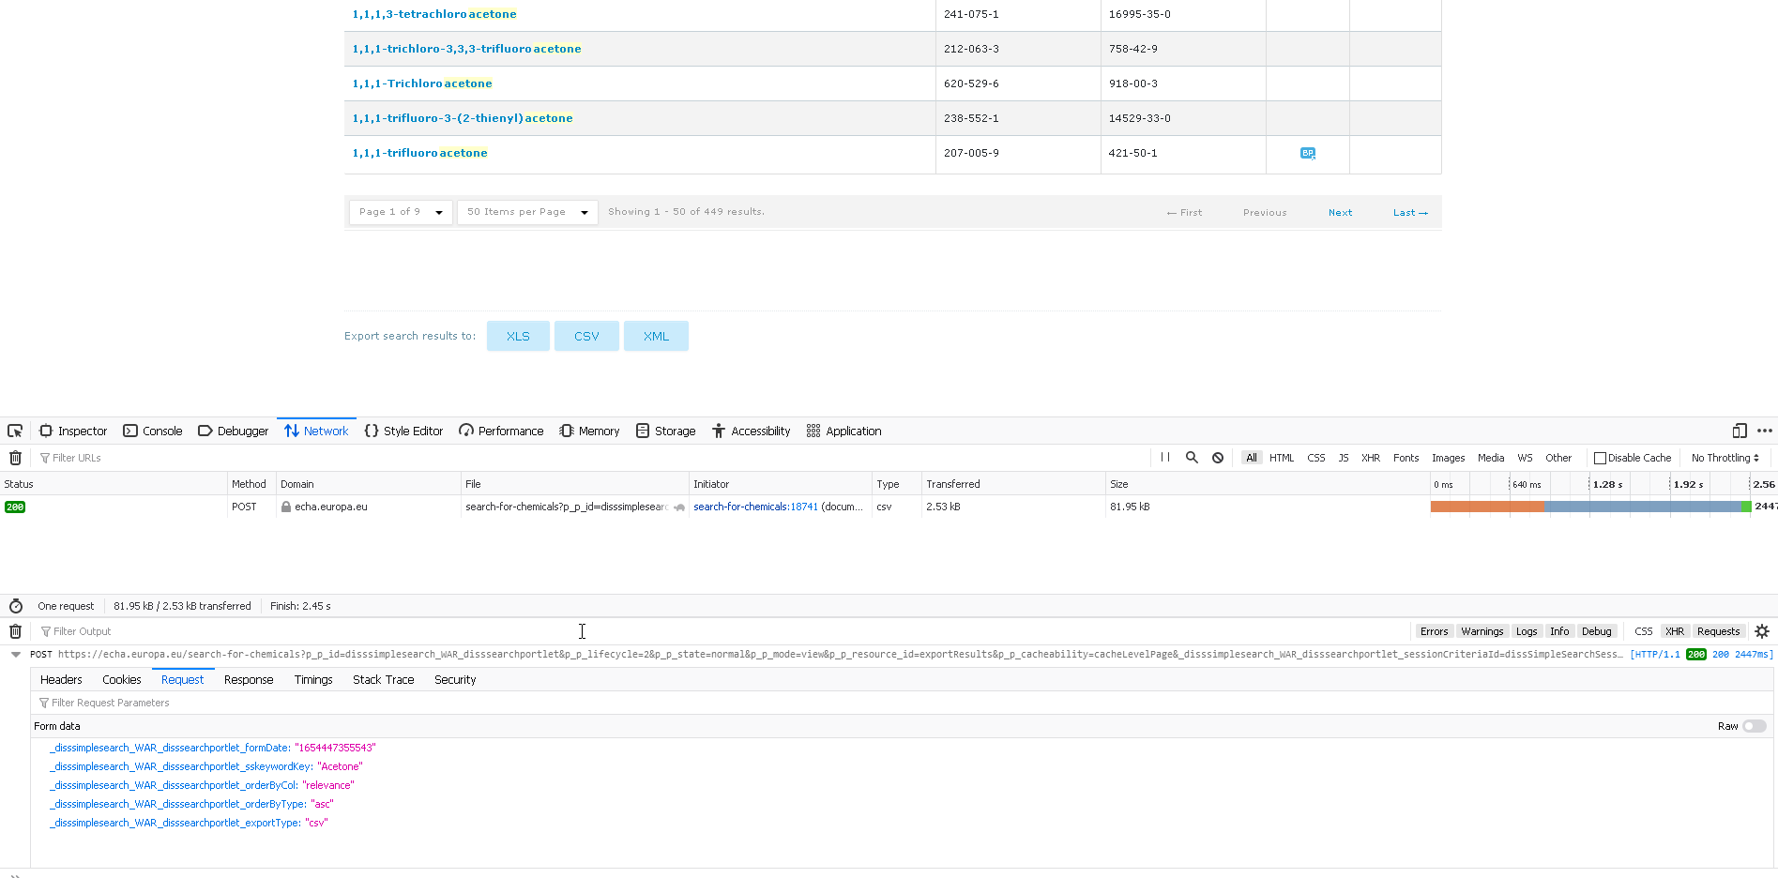Open the Headers tab of request details

click(x=61, y=679)
